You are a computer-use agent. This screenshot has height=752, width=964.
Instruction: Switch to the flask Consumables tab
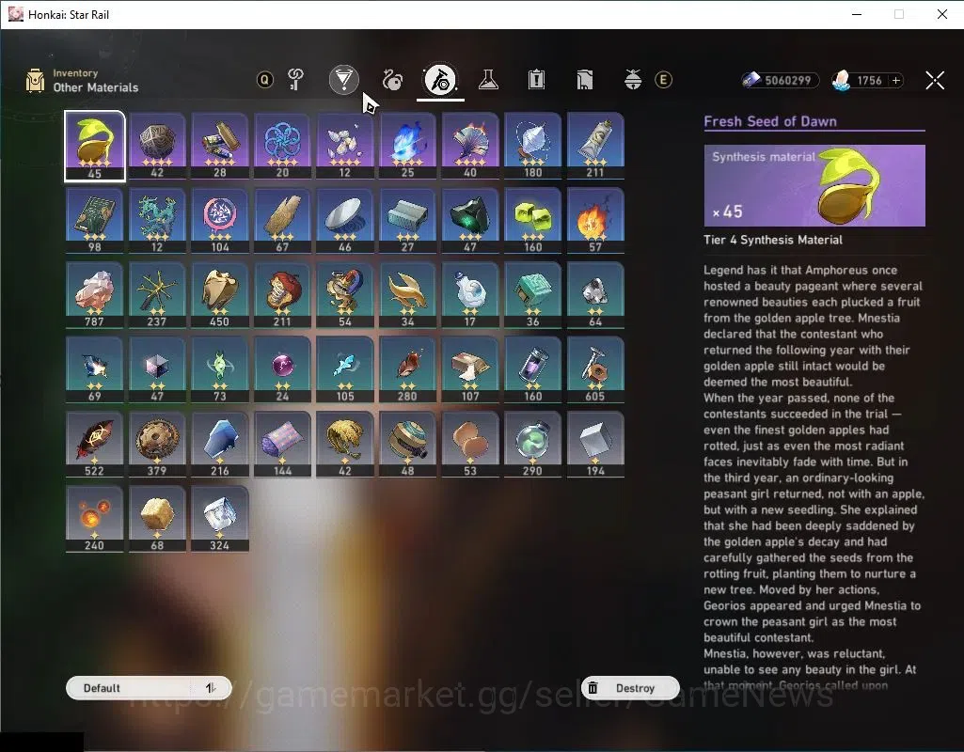pyautogui.click(x=488, y=80)
